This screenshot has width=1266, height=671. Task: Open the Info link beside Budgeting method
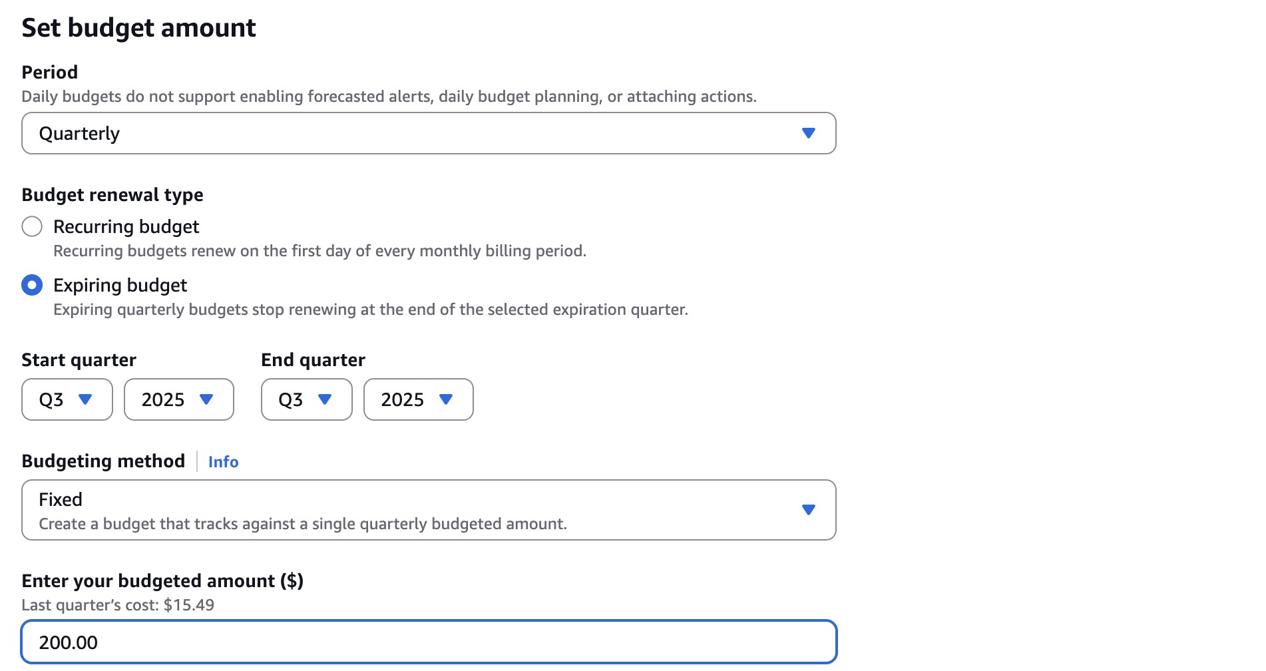[223, 462]
